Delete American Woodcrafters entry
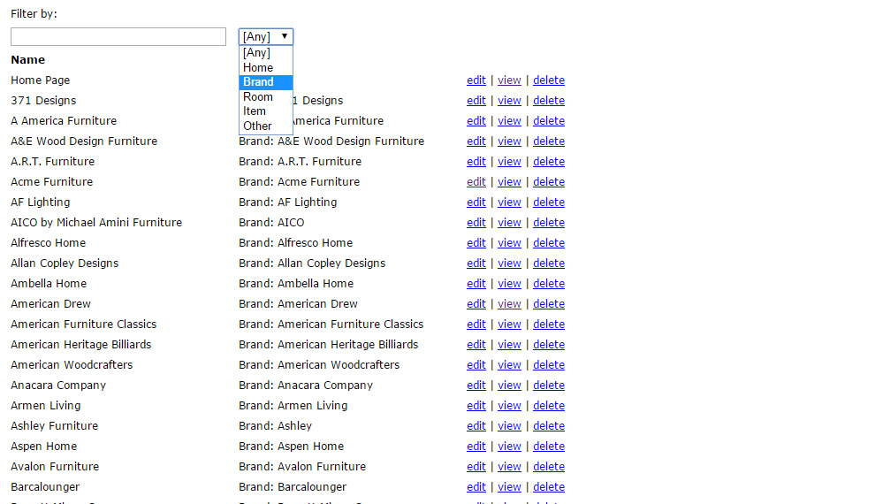This screenshot has height=504, width=875. coord(549,365)
